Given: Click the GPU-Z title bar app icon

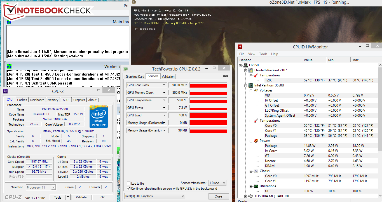Looking at the screenshot, I should click(x=126, y=69).
